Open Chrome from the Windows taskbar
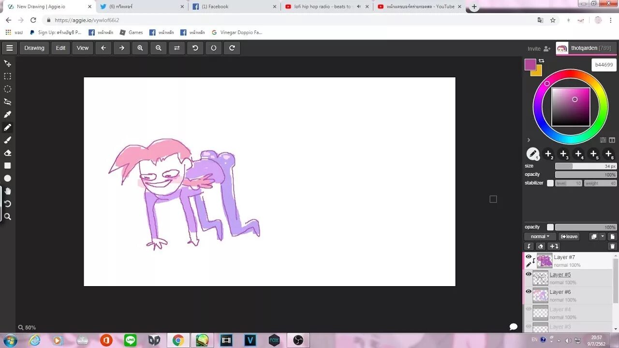Image resolution: width=619 pixels, height=348 pixels. point(178,340)
